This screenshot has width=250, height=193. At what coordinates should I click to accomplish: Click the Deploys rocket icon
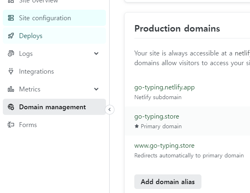[x=11, y=36]
